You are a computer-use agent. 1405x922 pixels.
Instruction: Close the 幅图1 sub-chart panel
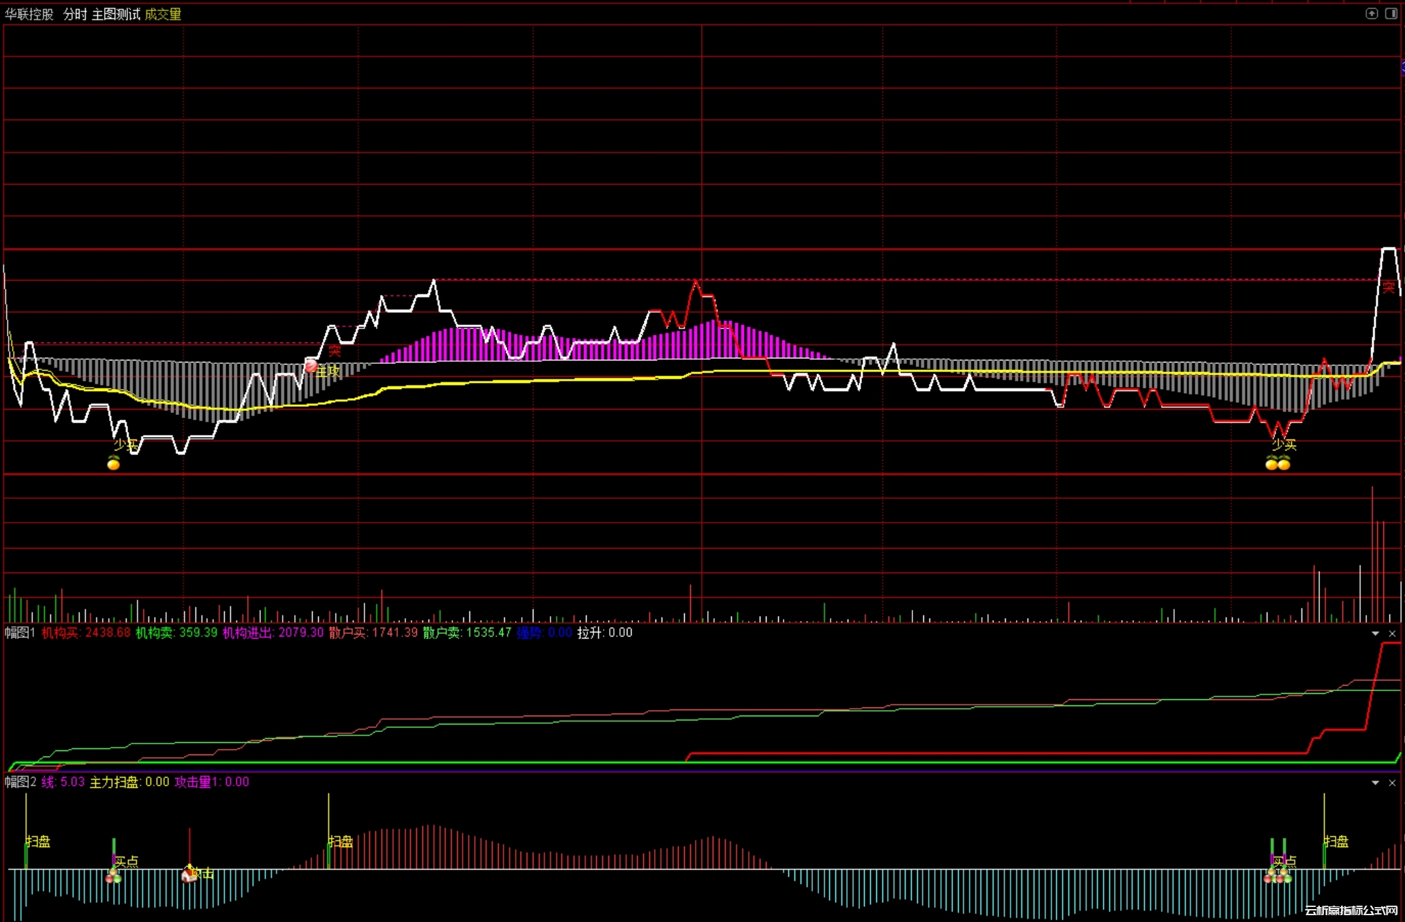(1392, 634)
